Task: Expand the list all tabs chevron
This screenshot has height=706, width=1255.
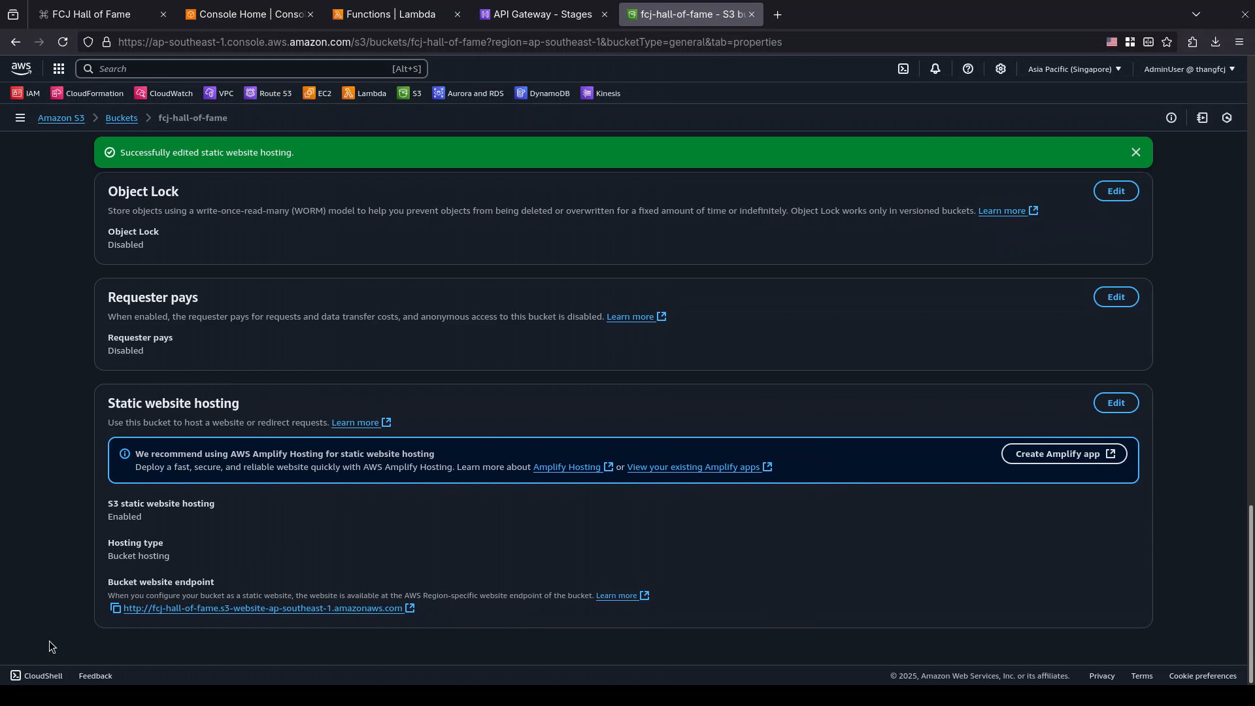Action: 1196,14
